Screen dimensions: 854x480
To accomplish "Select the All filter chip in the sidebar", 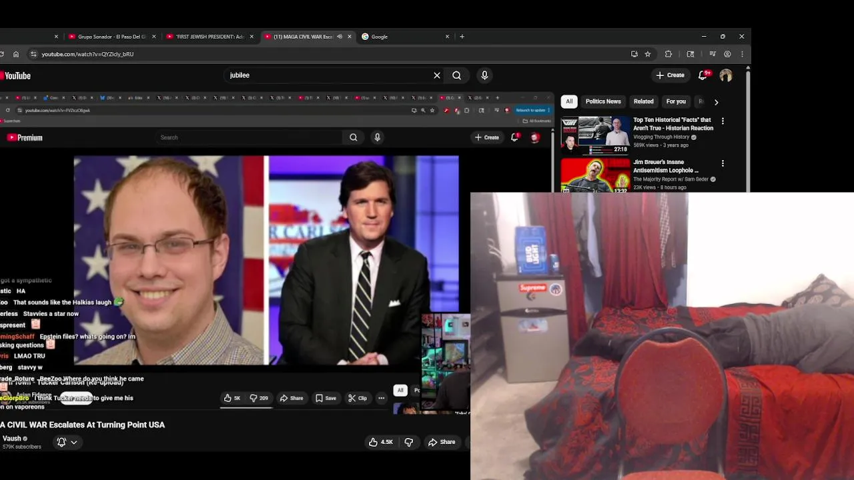I will click(569, 101).
